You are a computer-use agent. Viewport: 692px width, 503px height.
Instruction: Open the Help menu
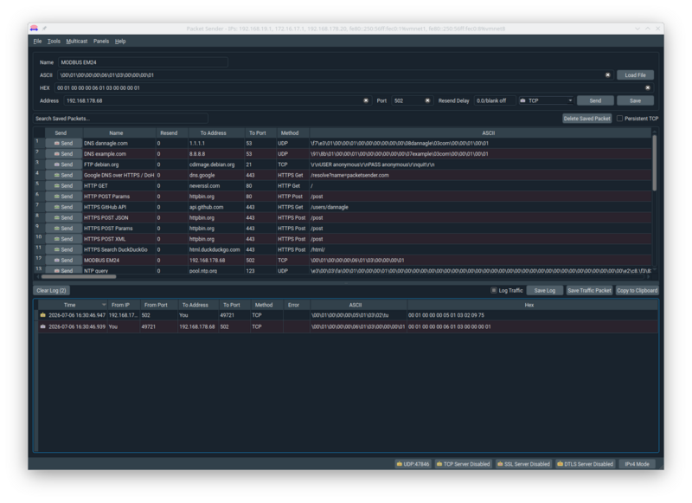[x=120, y=41]
